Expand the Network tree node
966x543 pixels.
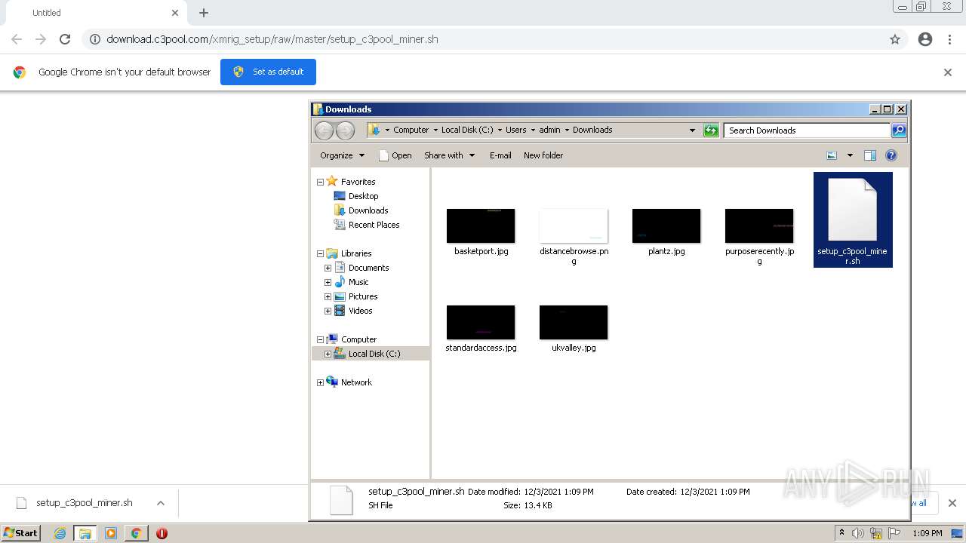(320, 382)
